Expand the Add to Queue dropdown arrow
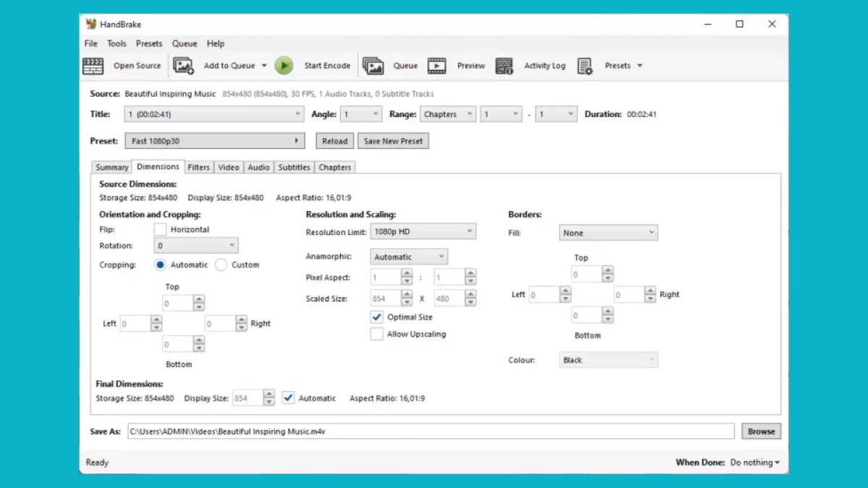This screenshot has height=488, width=868. click(264, 66)
